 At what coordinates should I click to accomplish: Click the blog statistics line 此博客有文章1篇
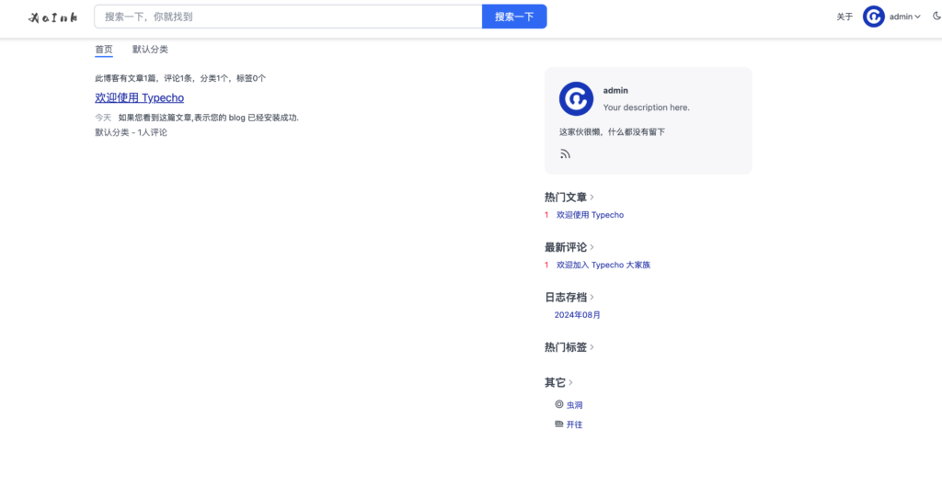point(180,78)
